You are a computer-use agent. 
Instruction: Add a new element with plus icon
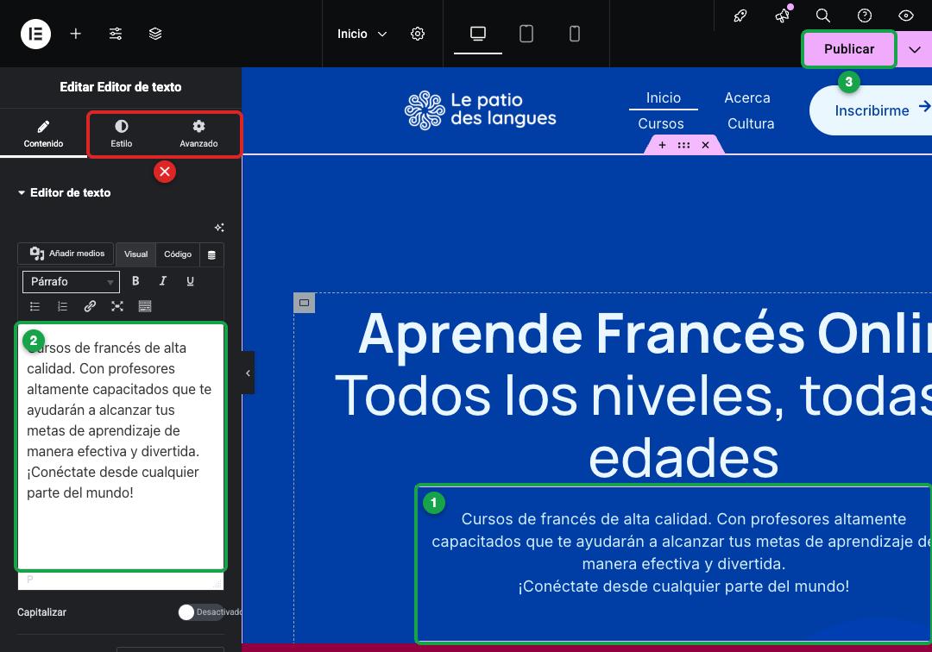pos(75,34)
